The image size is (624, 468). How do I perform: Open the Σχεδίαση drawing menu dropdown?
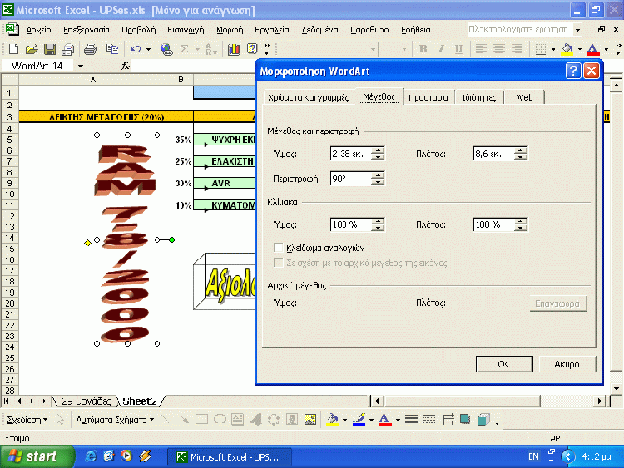coord(27,420)
